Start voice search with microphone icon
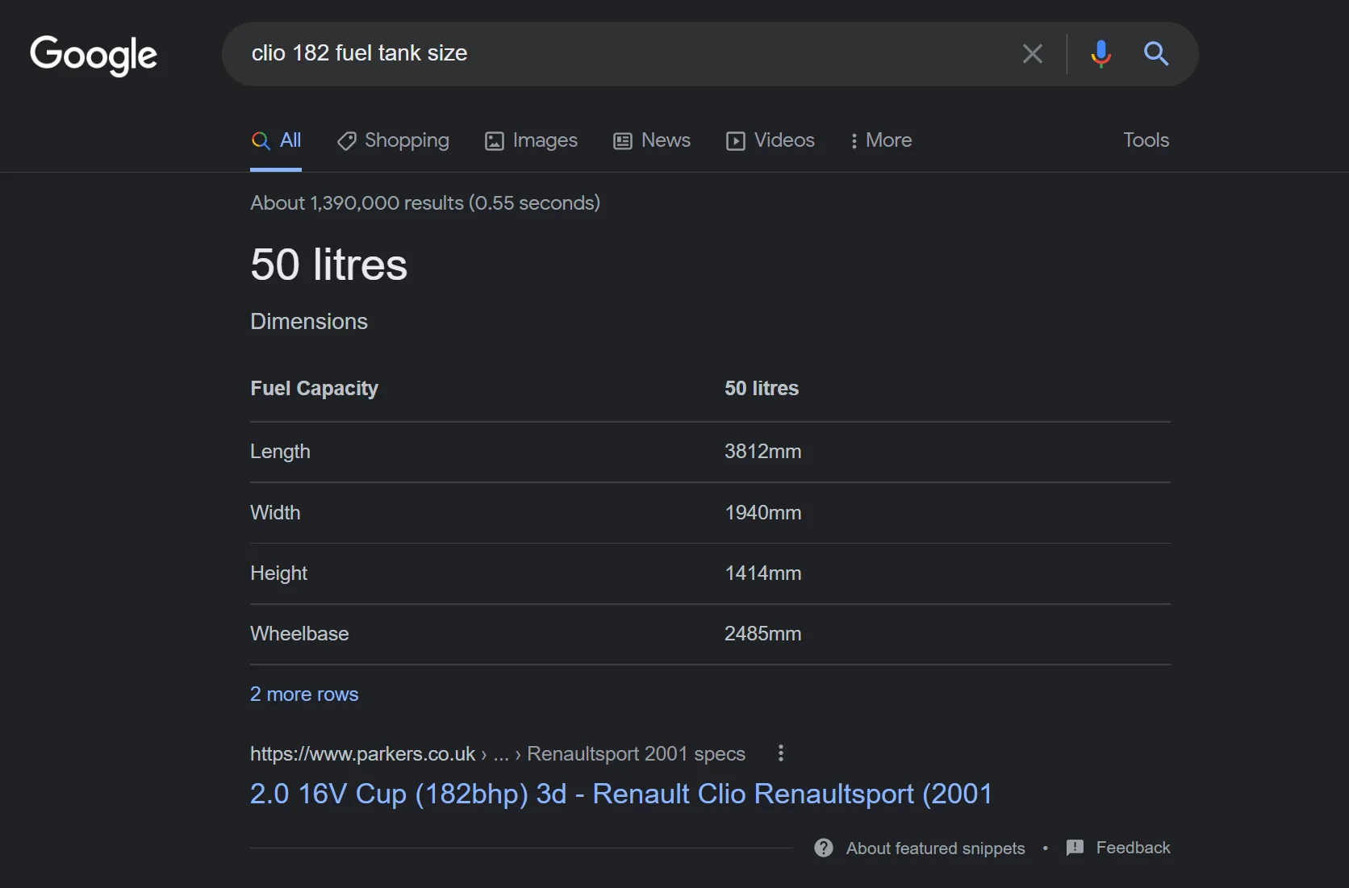The image size is (1349, 888). click(1100, 54)
